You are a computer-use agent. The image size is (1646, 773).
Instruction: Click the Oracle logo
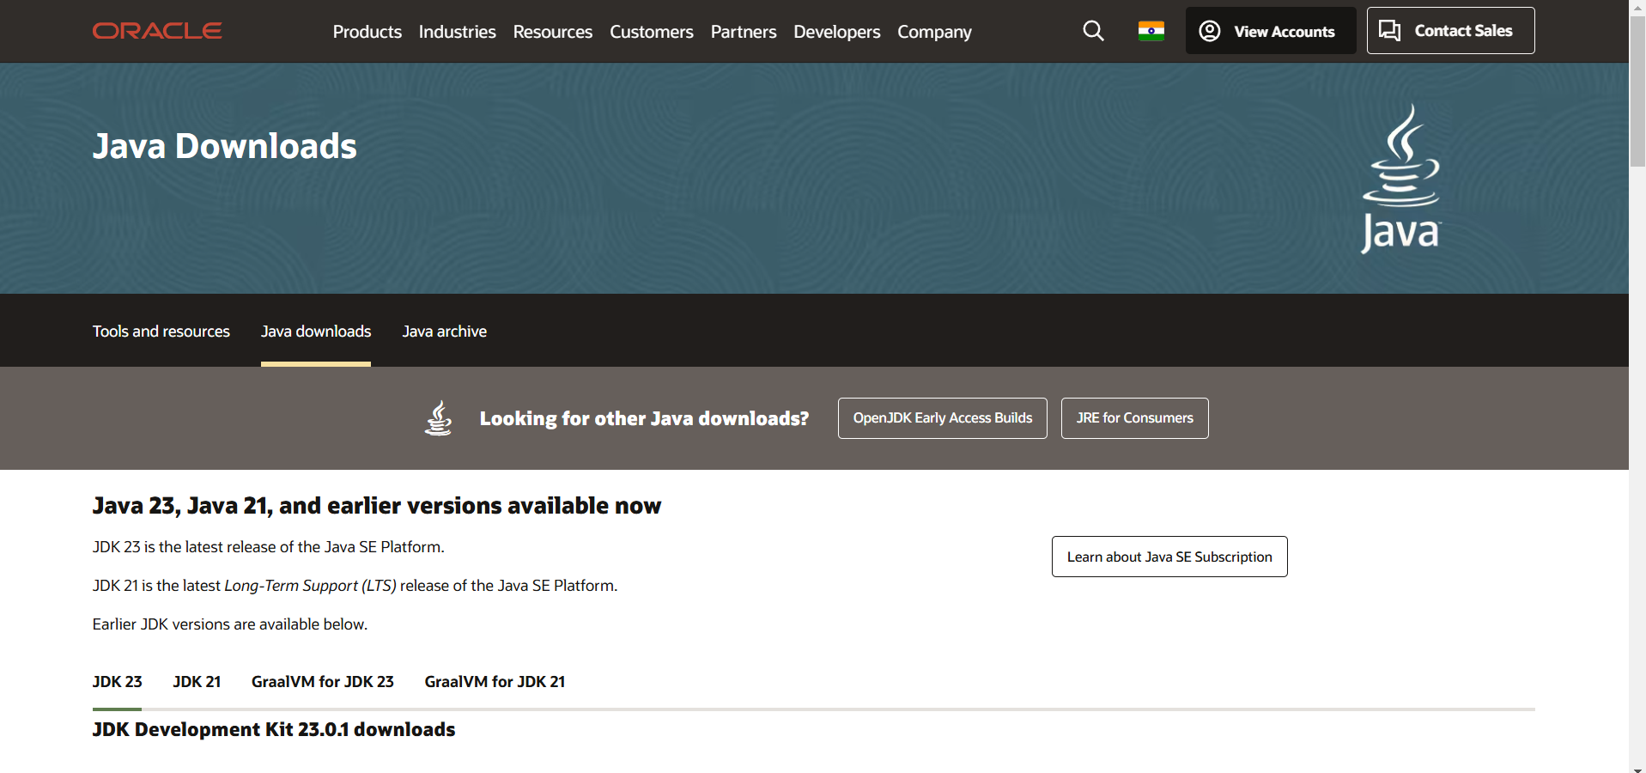click(157, 31)
